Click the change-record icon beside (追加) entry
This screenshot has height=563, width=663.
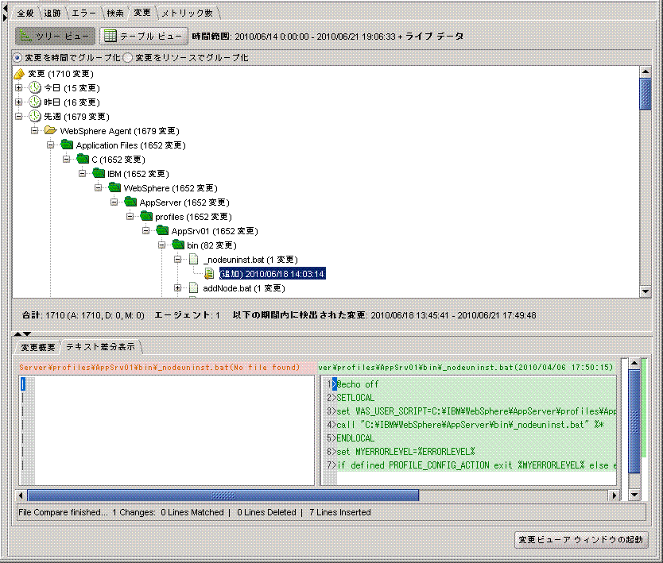coord(209,274)
